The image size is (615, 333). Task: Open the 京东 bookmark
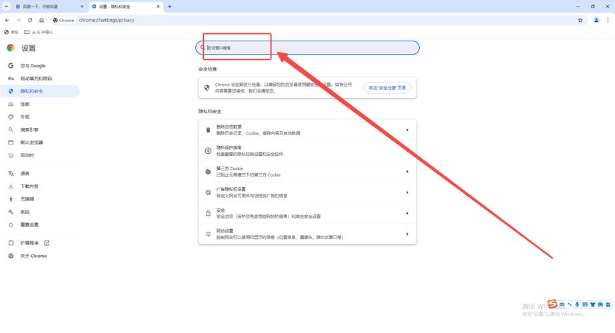tap(11, 32)
